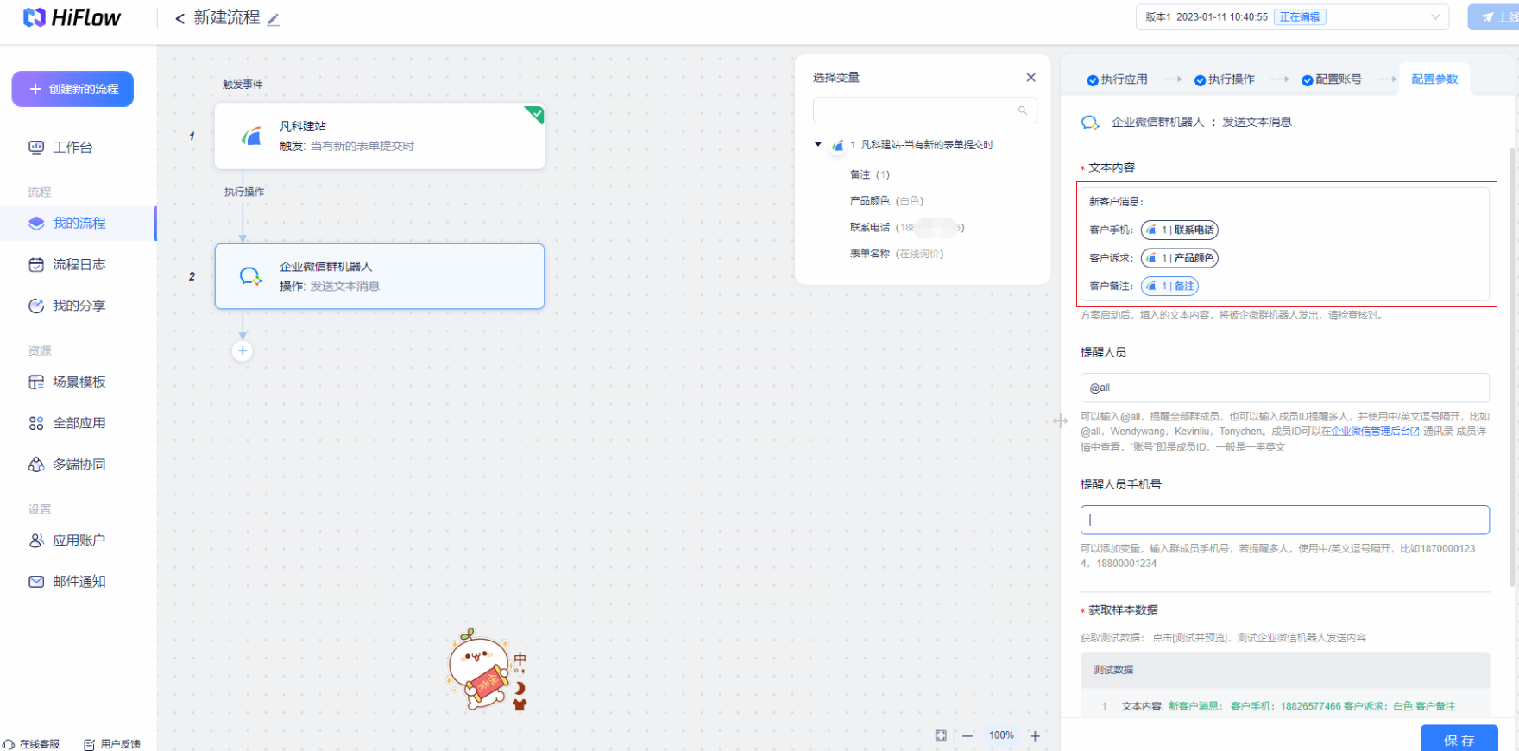The height and width of the screenshot is (751, 1519).
Task: Click the 在线客服 link at the bottom
Action: click(32, 744)
